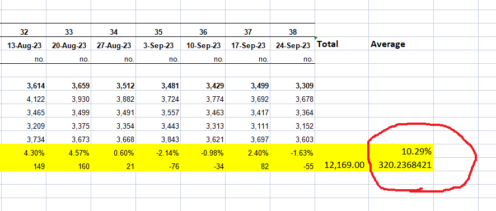The width and height of the screenshot is (496, 211).
Task: Select the 10.29% average cell
Action: pyautogui.click(x=401, y=152)
